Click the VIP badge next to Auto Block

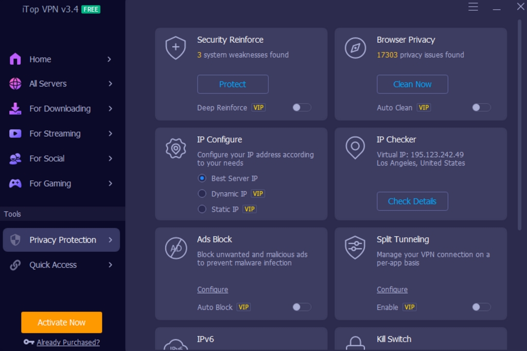tap(243, 307)
